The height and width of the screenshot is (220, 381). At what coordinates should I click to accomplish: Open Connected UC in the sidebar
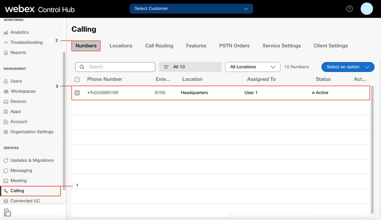click(25, 201)
